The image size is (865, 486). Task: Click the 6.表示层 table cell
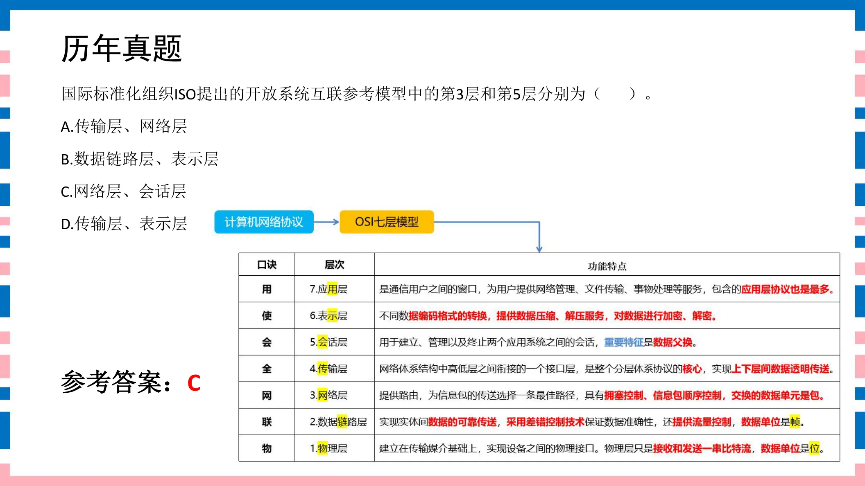(334, 316)
